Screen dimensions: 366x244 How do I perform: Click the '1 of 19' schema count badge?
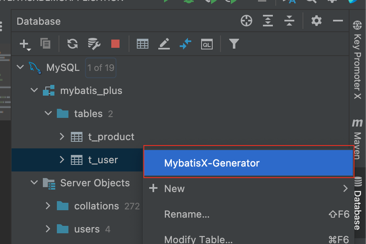pos(101,68)
